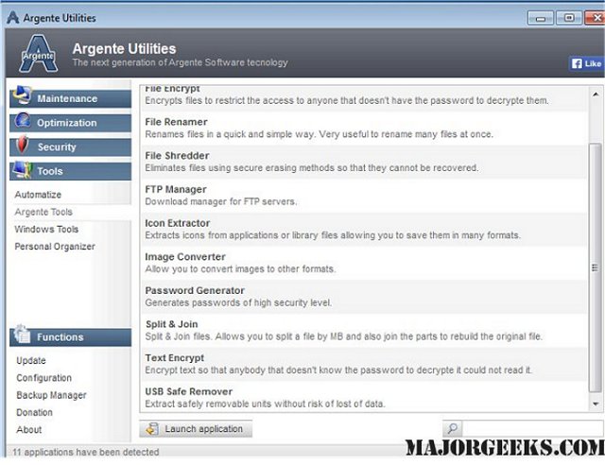Screen dimensions: 605x465
Task: Open the About page
Action: tap(29, 429)
